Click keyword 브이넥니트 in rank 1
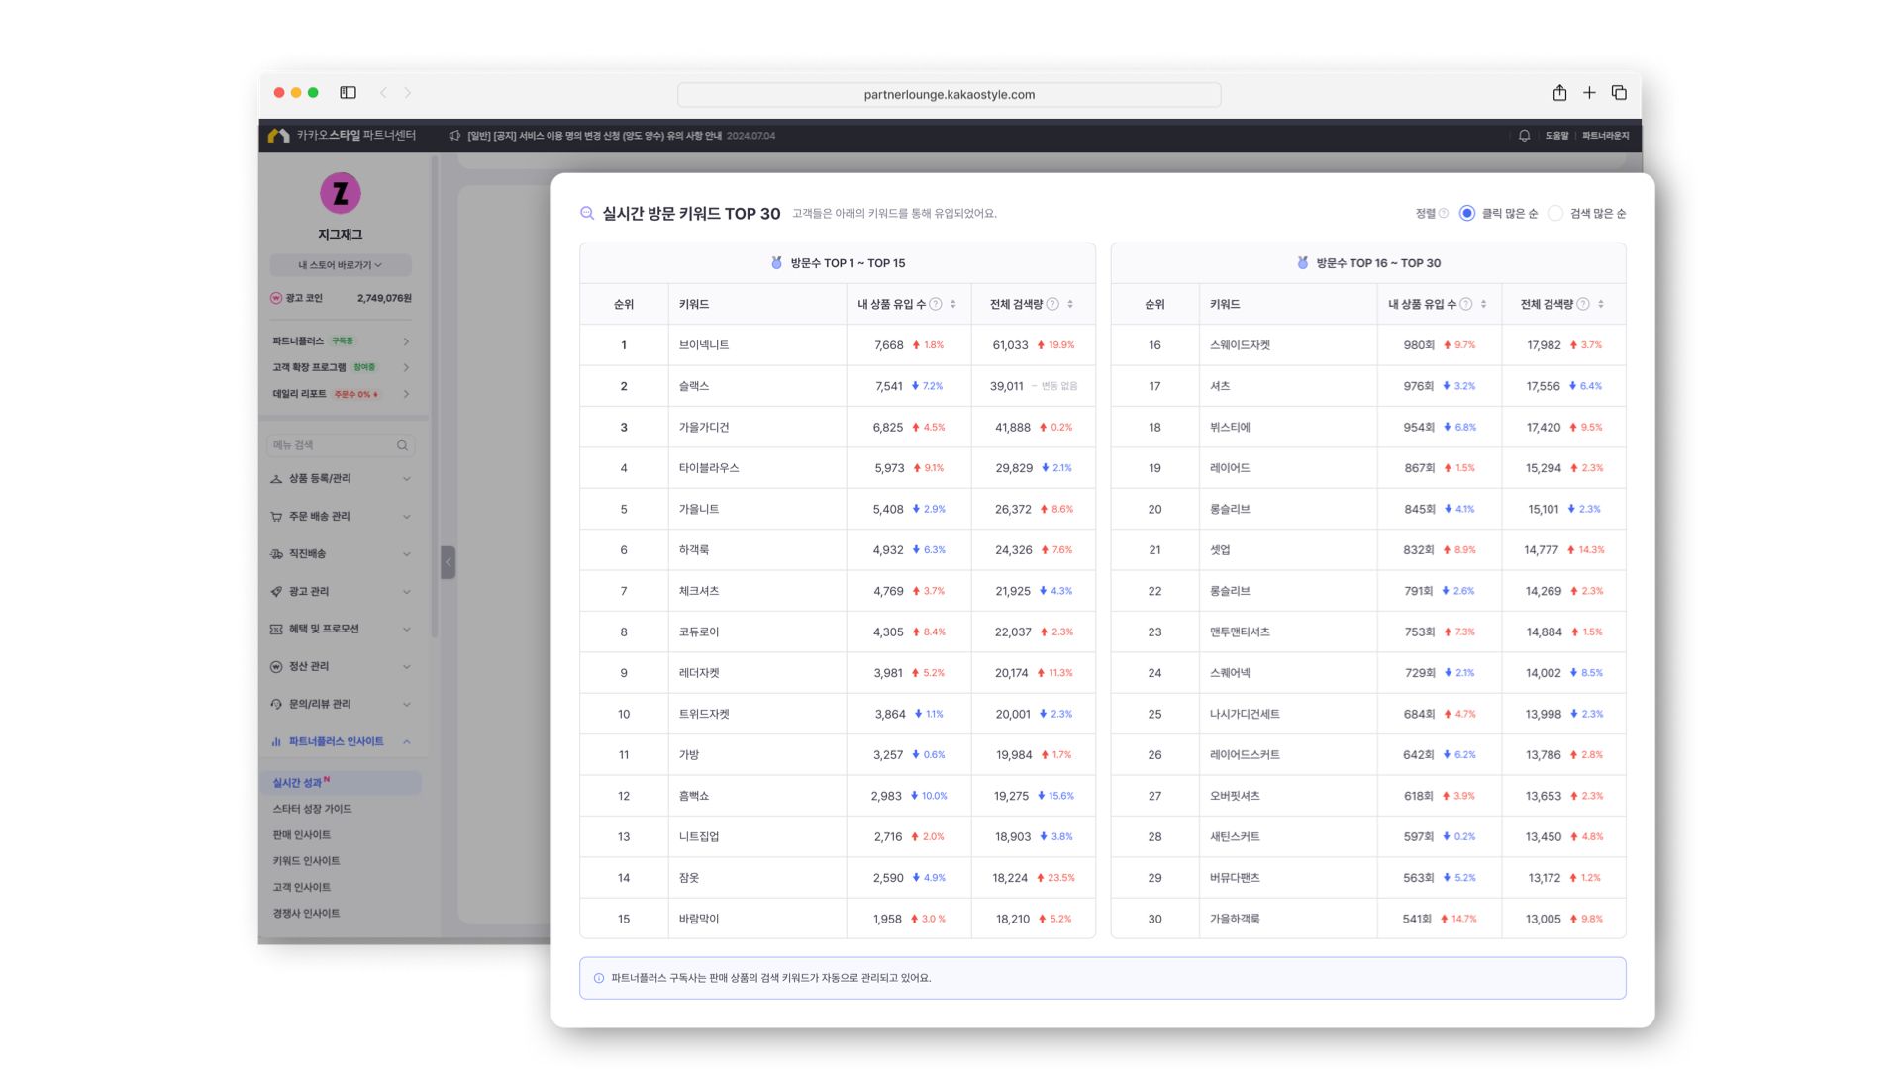The height and width of the screenshot is (1069, 1901). coord(704,345)
